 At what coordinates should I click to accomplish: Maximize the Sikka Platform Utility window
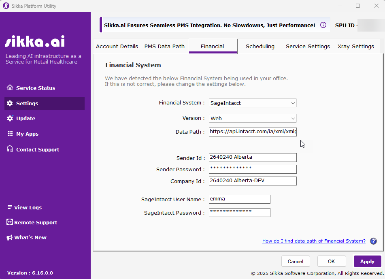pyautogui.click(x=358, y=6)
